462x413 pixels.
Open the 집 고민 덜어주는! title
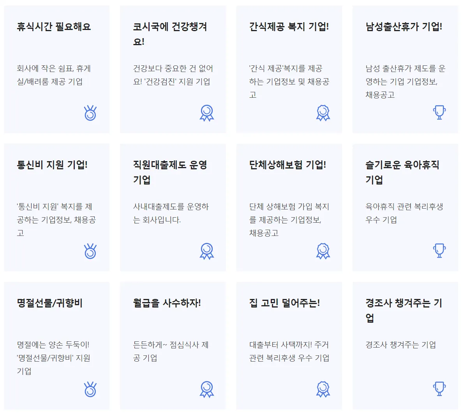[284, 303]
